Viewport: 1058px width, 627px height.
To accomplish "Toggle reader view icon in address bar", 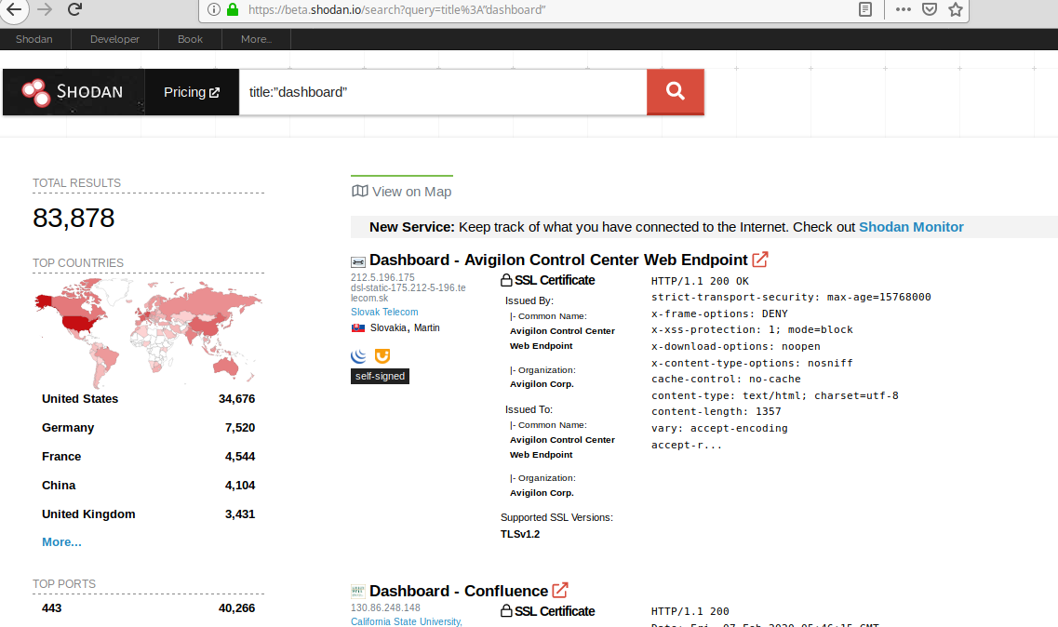I will coord(865,9).
